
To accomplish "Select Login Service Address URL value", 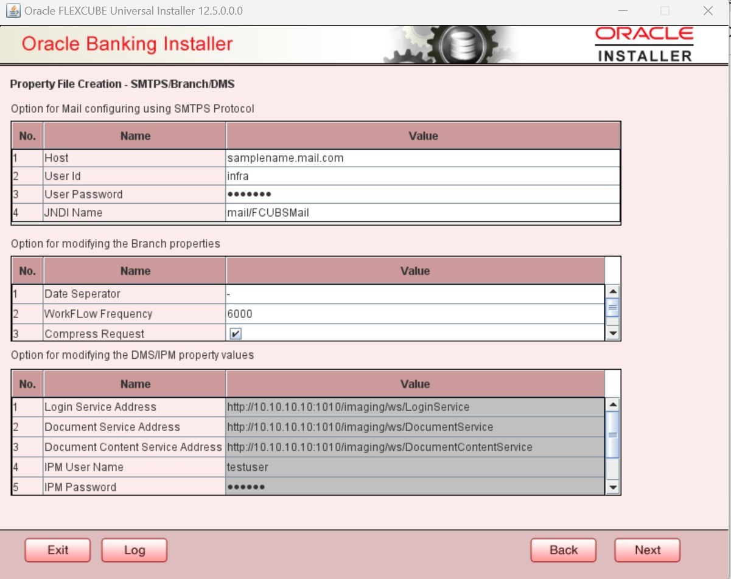I will [x=415, y=407].
